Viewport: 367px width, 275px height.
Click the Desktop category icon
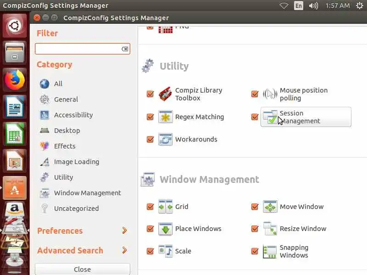(x=44, y=131)
